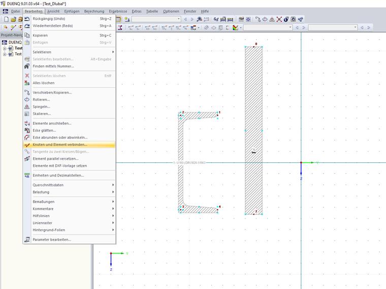Screen dimensions: 386x289
Task: Click the I-section icon in second toolbar
Action: pyautogui.click(x=120, y=27)
